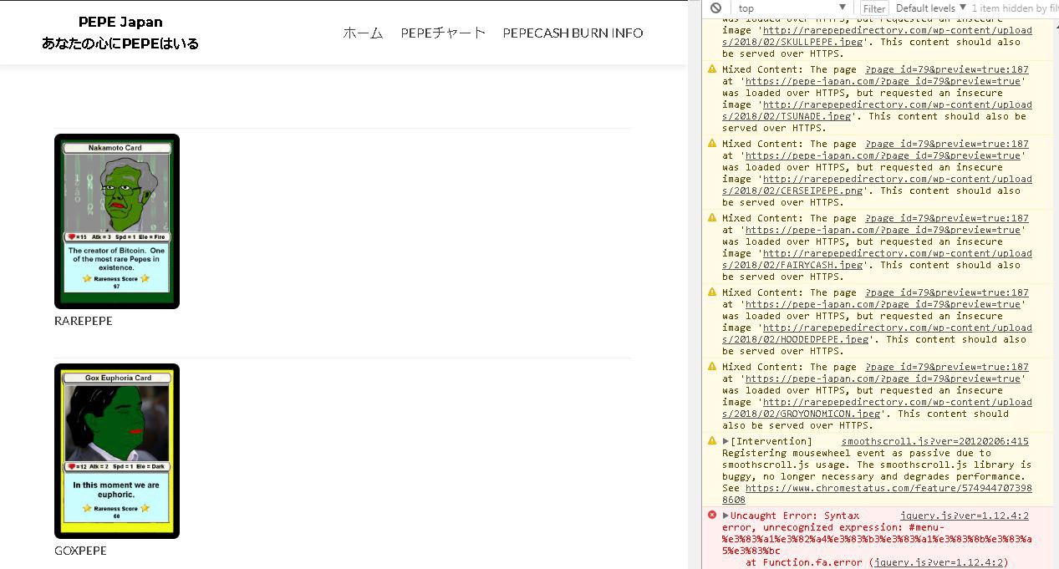This screenshot has width=1059, height=569.
Task: Open the ?page_id=79 source link on the HOODEDPEPE warning
Action: (947, 292)
